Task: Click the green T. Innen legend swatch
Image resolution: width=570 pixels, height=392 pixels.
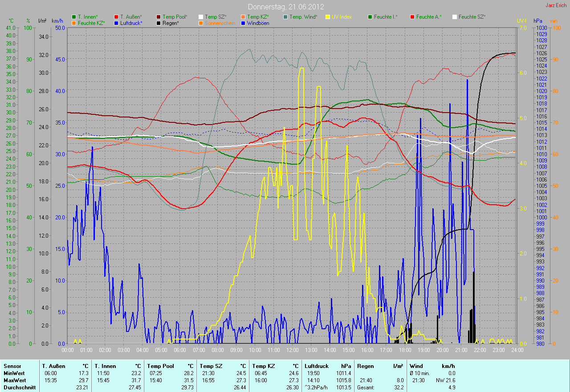Action: click(x=74, y=17)
